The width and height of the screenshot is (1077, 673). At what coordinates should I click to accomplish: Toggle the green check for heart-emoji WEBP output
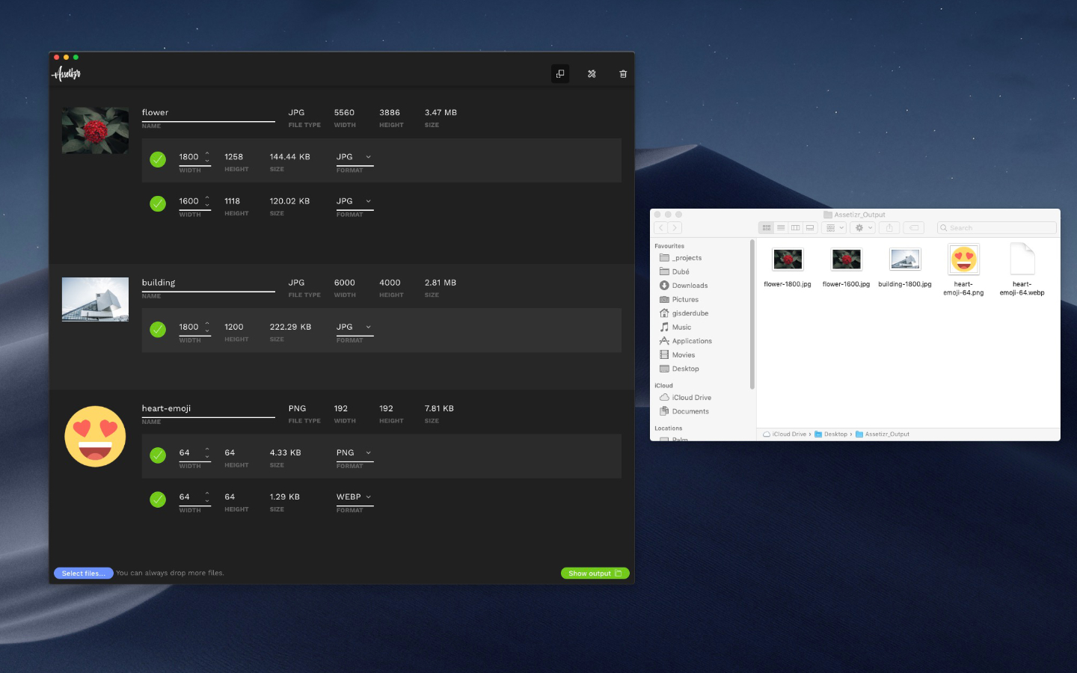click(158, 500)
